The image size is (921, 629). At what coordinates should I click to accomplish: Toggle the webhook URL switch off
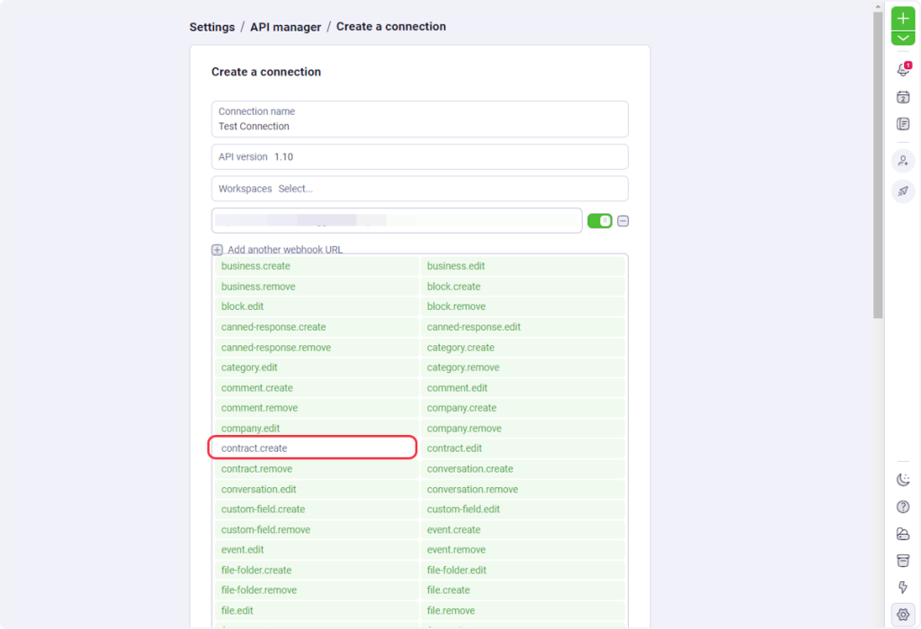click(x=599, y=221)
